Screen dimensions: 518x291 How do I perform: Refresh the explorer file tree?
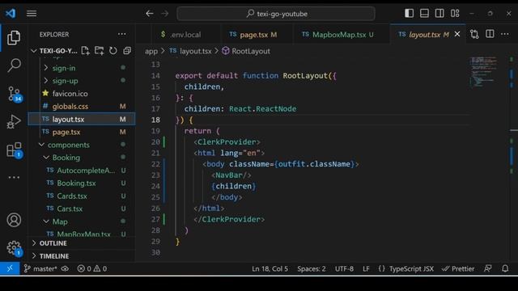pos(113,50)
